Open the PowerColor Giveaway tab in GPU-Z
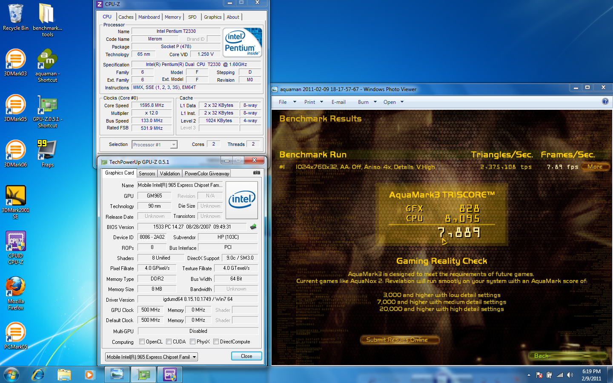This screenshot has width=613, height=383. point(207,174)
